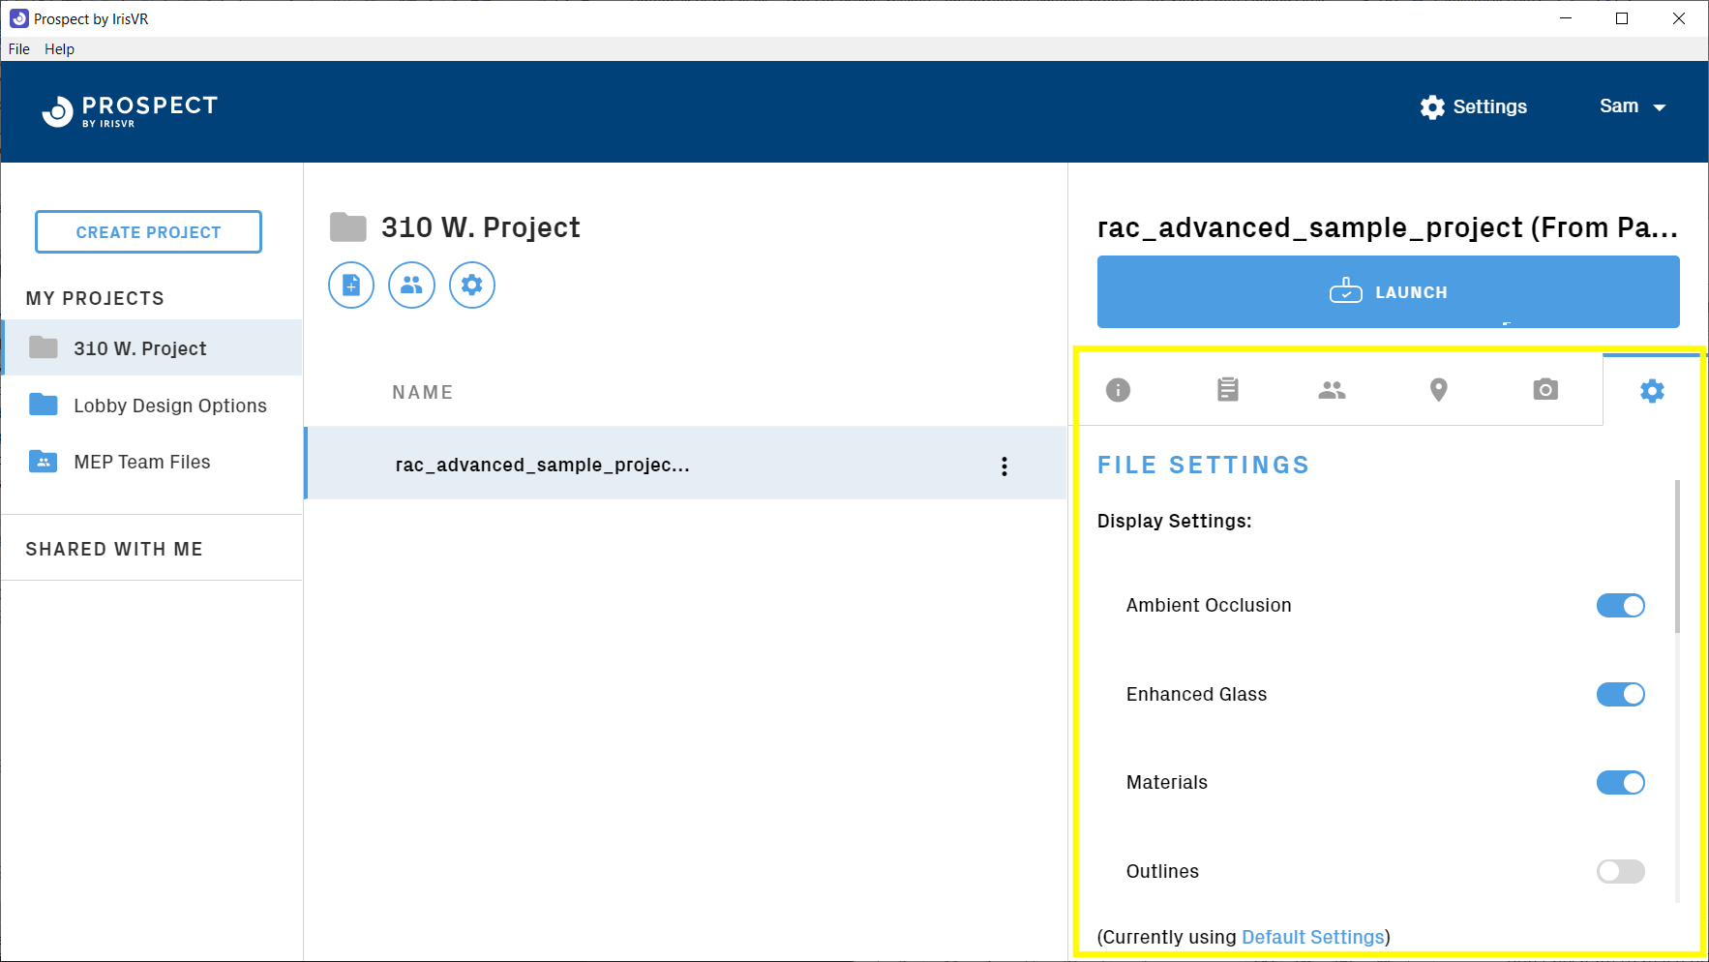This screenshot has width=1709, height=962.
Task: Turn off Ambient Occlusion toggle
Action: 1621,606
